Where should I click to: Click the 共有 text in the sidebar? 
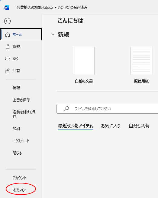(16, 71)
